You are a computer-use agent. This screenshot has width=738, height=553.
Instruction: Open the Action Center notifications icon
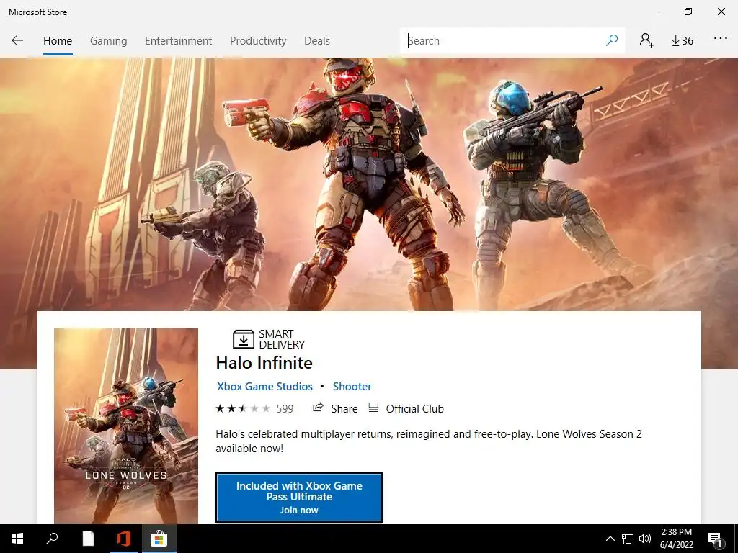(x=716, y=539)
